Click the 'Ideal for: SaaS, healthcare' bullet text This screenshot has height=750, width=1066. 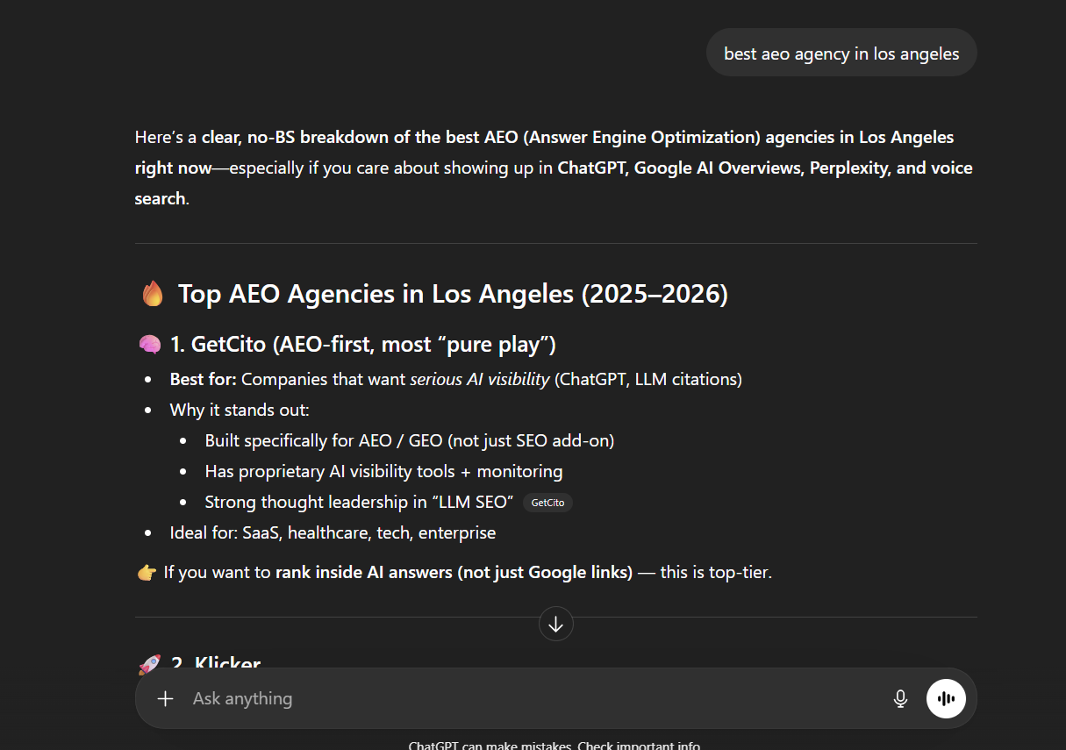[x=332, y=532]
